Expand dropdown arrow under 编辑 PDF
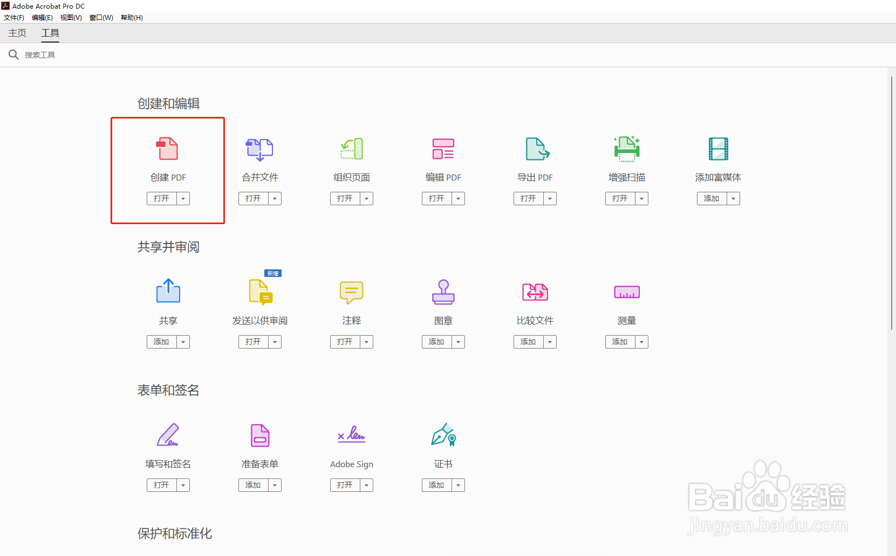 pyautogui.click(x=459, y=199)
